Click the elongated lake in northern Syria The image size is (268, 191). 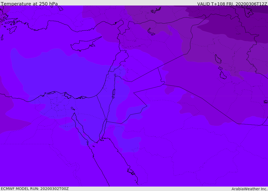[151, 32]
